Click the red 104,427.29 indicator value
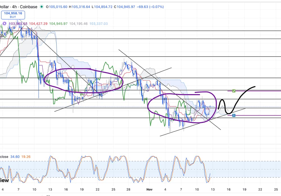281x196 pixels. [x=38, y=24]
